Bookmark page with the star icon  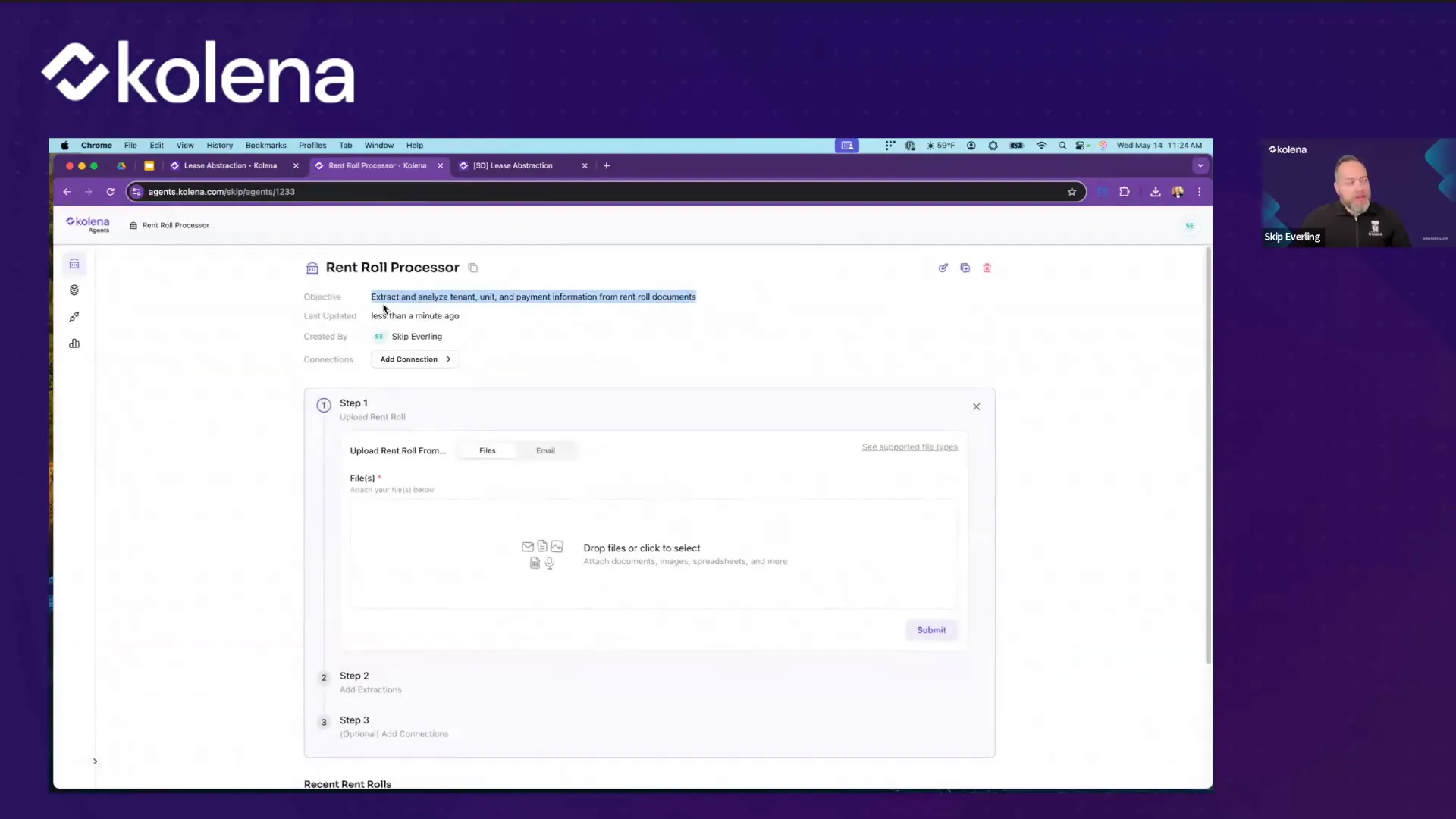click(x=1072, y=192)
